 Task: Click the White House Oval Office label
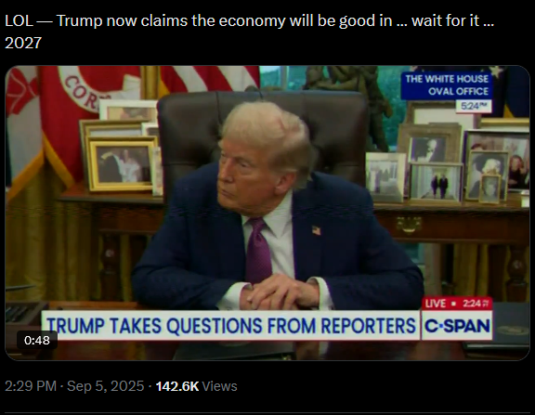(446, 85)
